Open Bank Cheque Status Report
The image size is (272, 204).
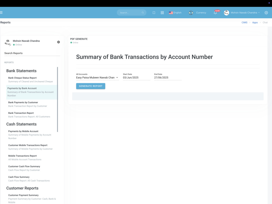(x=32, y=80)
